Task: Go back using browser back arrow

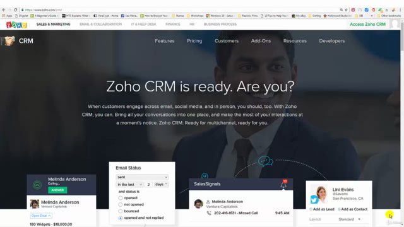Action: pos(4,10)
